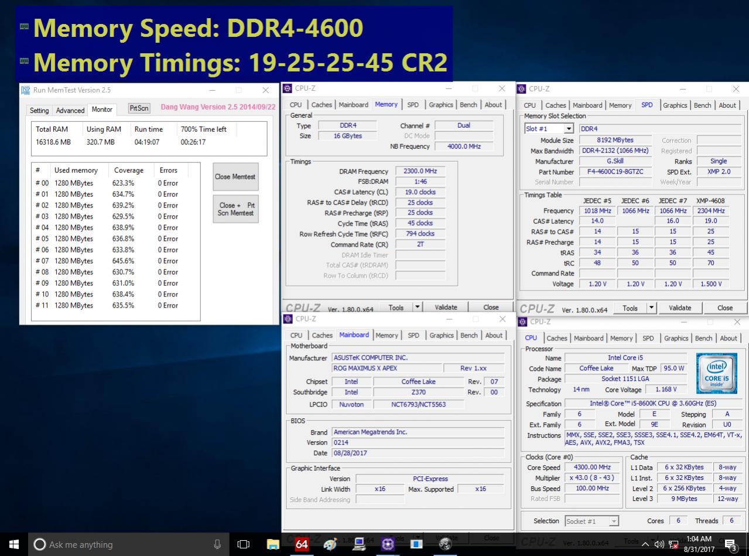Click Close button in CPU-Z Memory window footer
Screen dimensions: 749x556
point(491,307)
